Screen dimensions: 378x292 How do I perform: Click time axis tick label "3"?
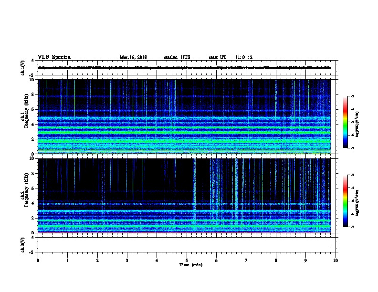pyautogui.click(x=127, y=261)
